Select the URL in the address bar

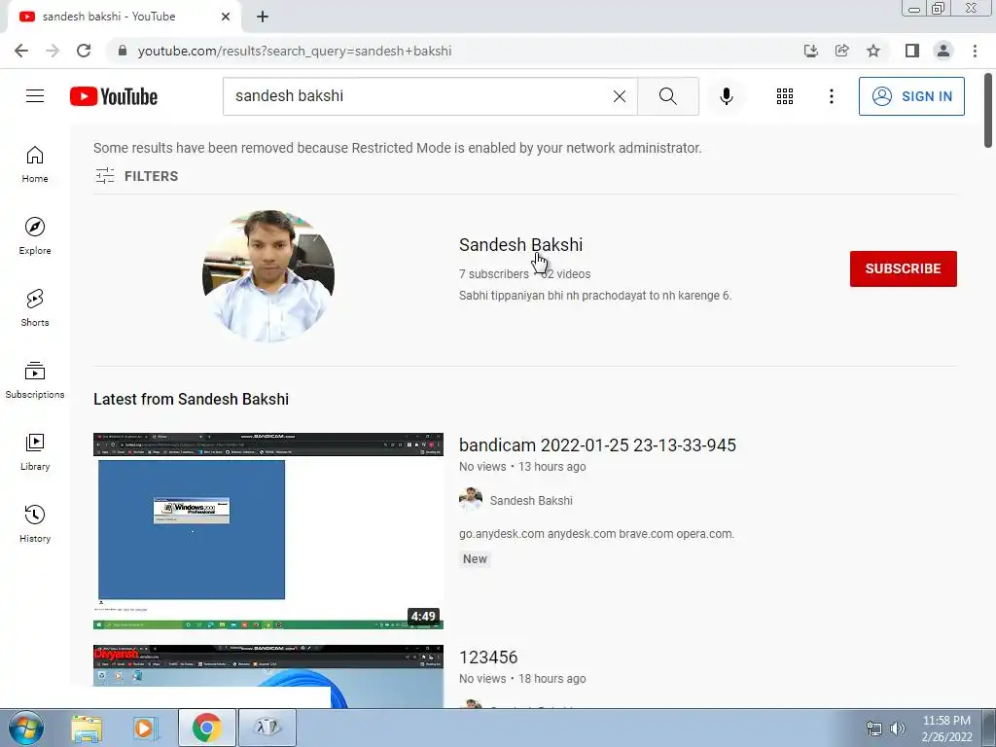[x=294, y=51]
